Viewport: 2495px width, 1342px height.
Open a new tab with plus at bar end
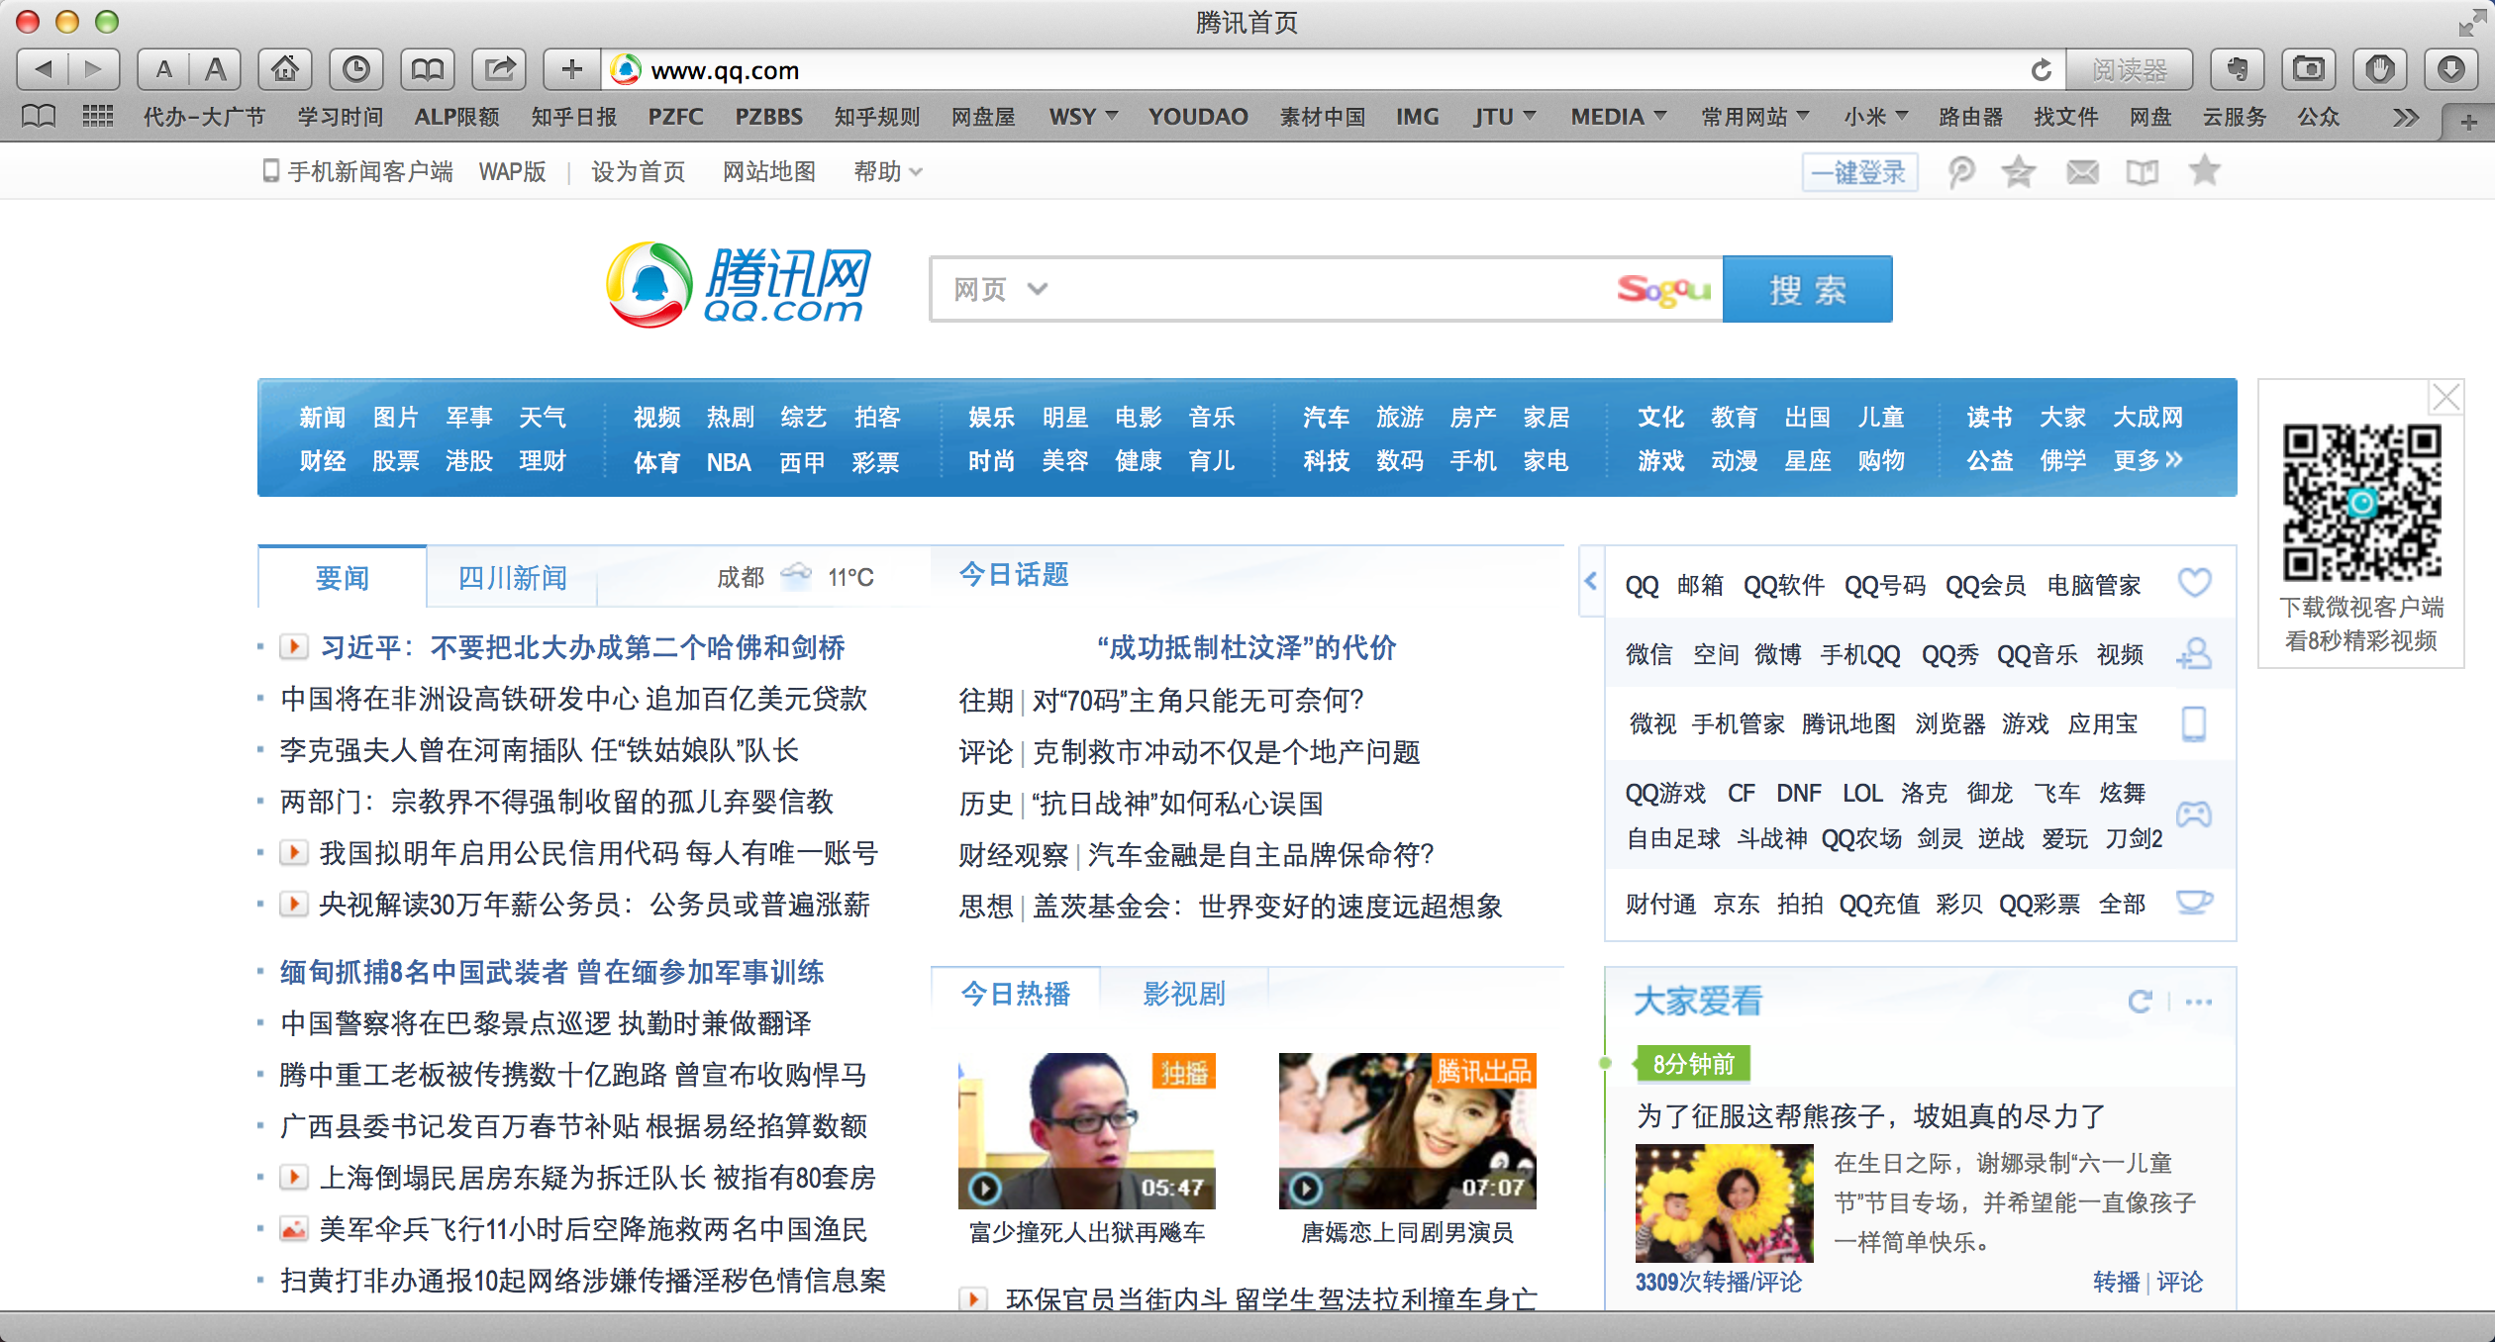click(2468, 123)
